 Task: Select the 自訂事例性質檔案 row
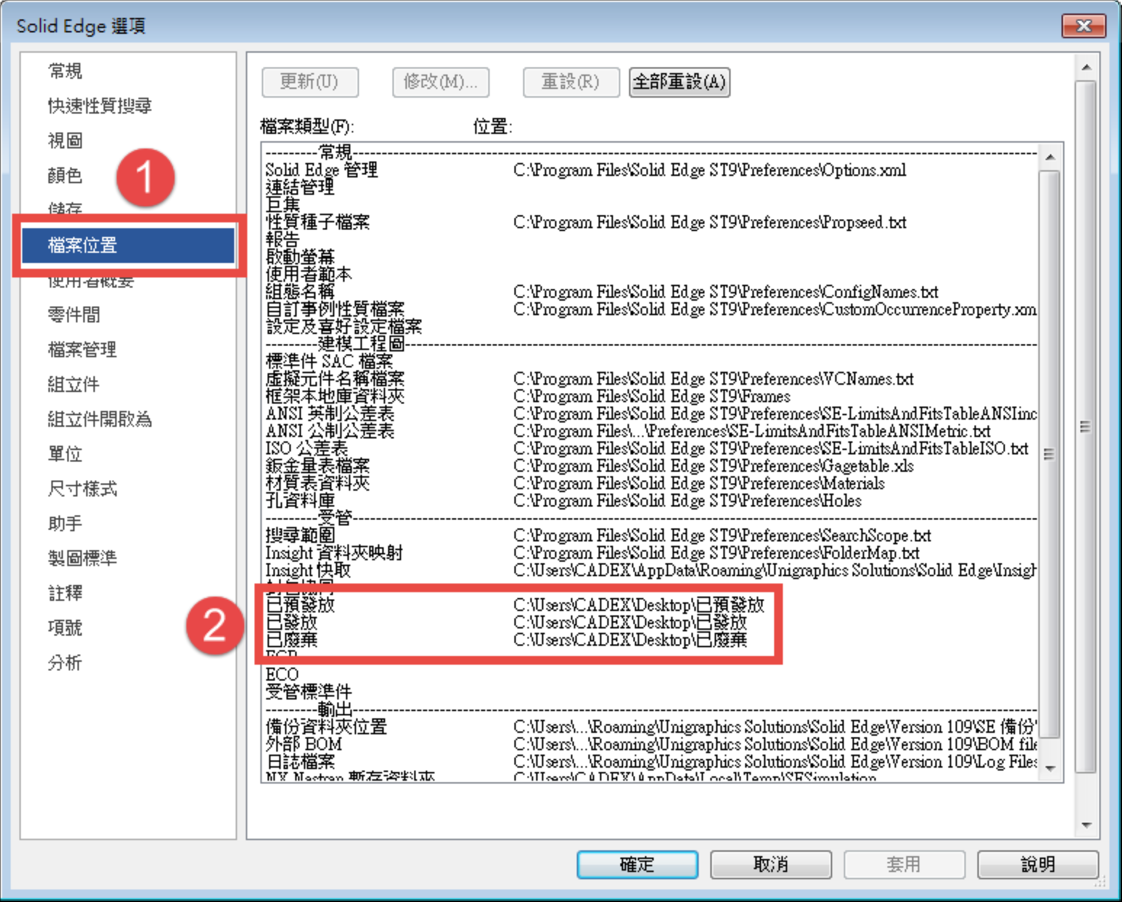[651, 309]
